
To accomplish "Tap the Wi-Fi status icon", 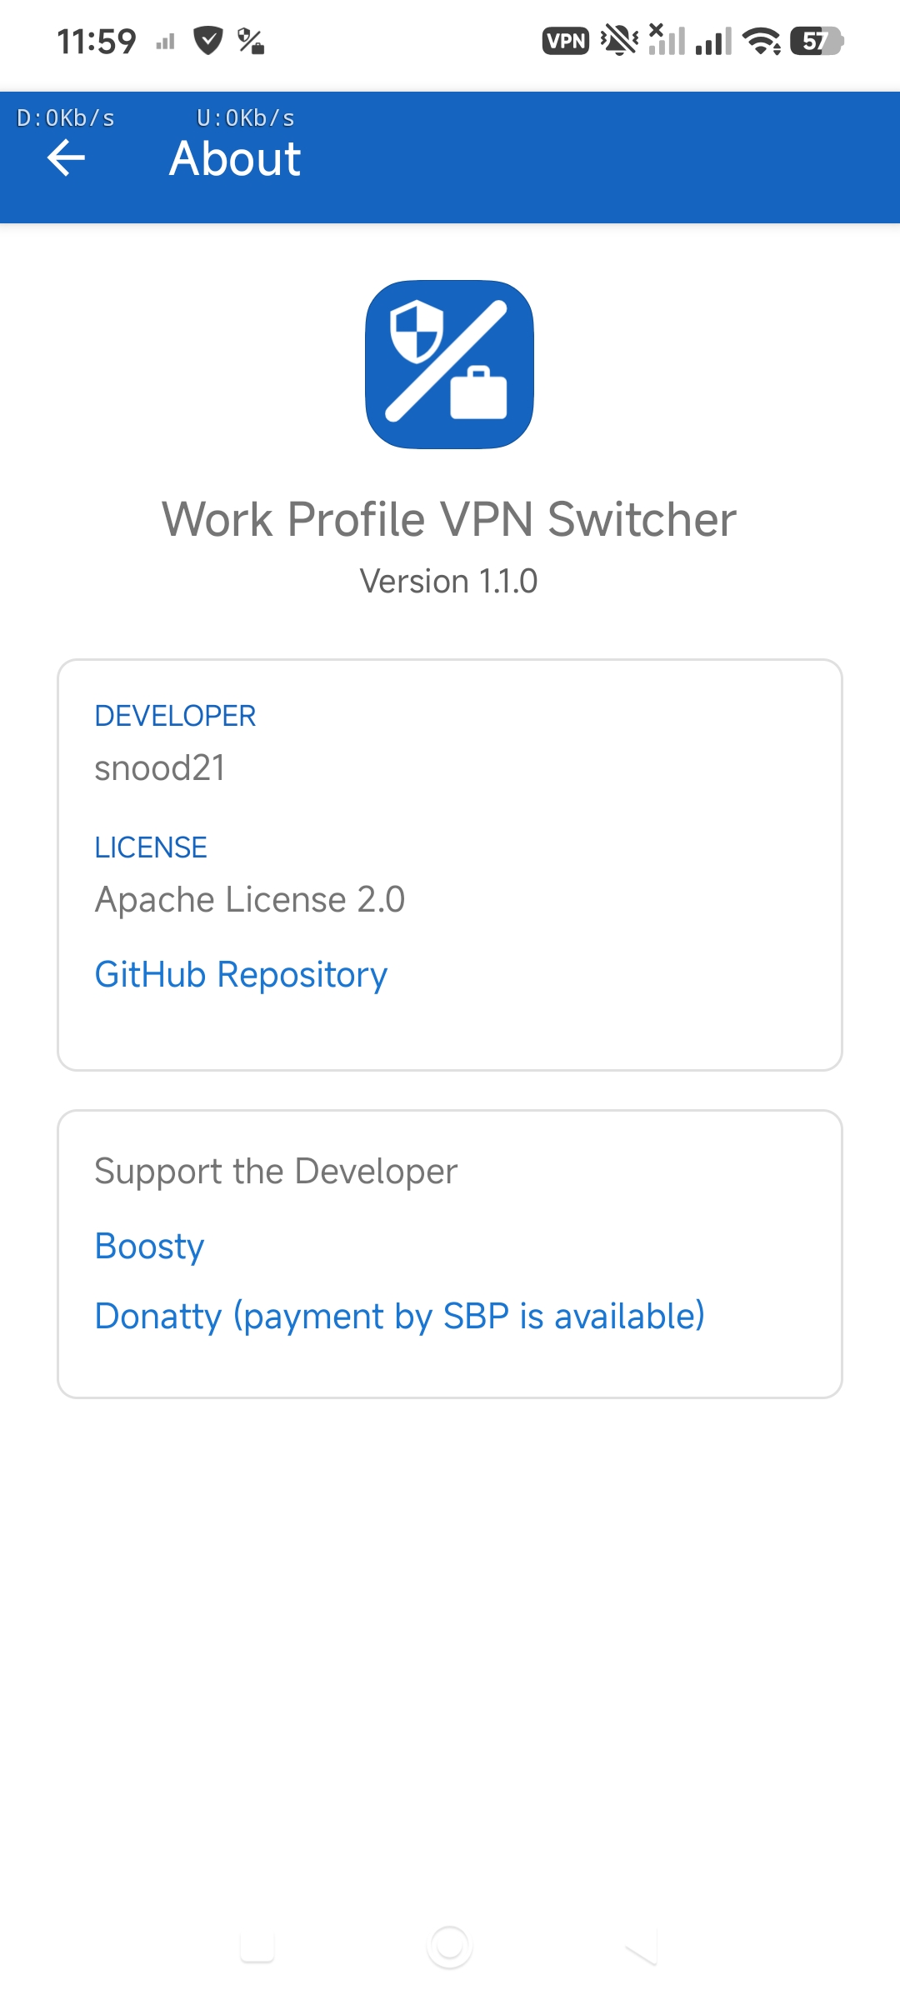I will (x=761, y=41).
